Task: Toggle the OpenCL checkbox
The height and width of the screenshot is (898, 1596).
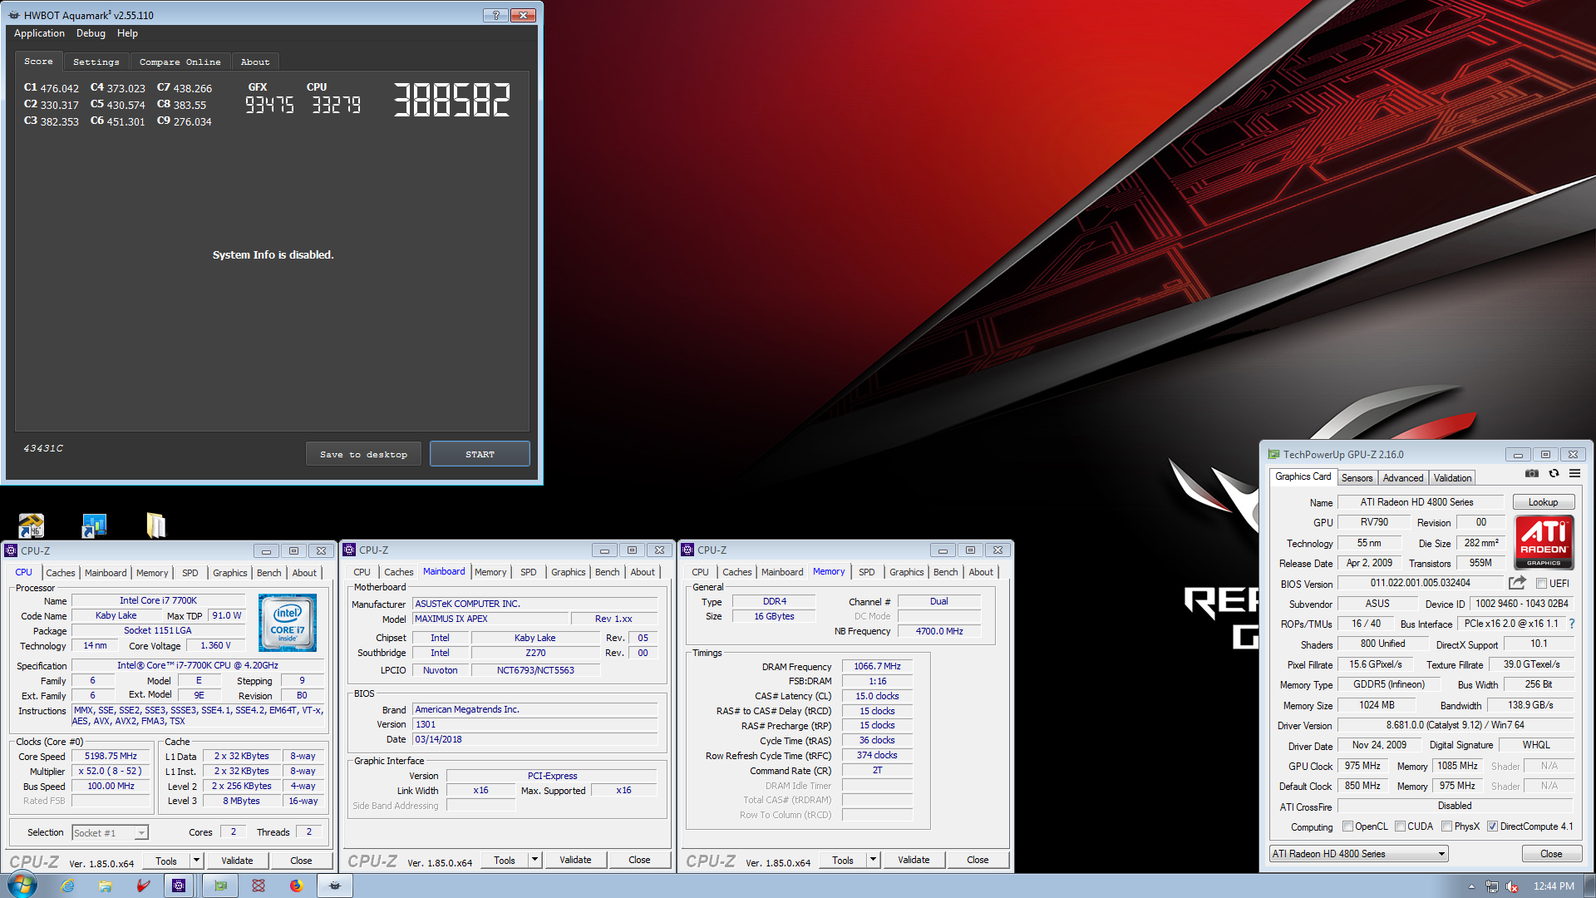Action: tap(1347, 826)
